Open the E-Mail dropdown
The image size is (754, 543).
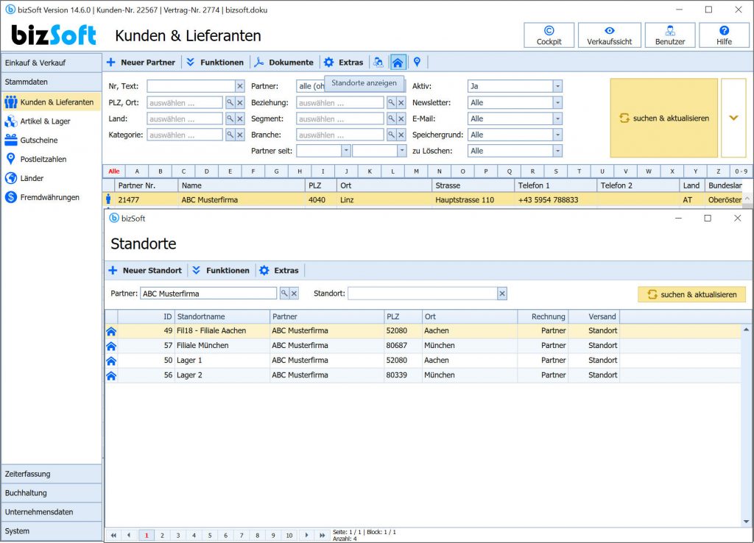tap(557, 118)
